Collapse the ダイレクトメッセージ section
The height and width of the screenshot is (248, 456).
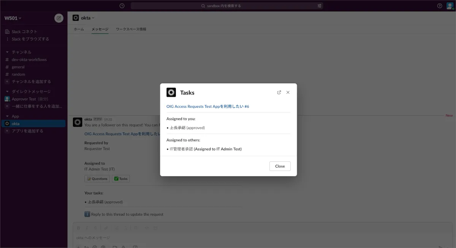pos(7,92)
